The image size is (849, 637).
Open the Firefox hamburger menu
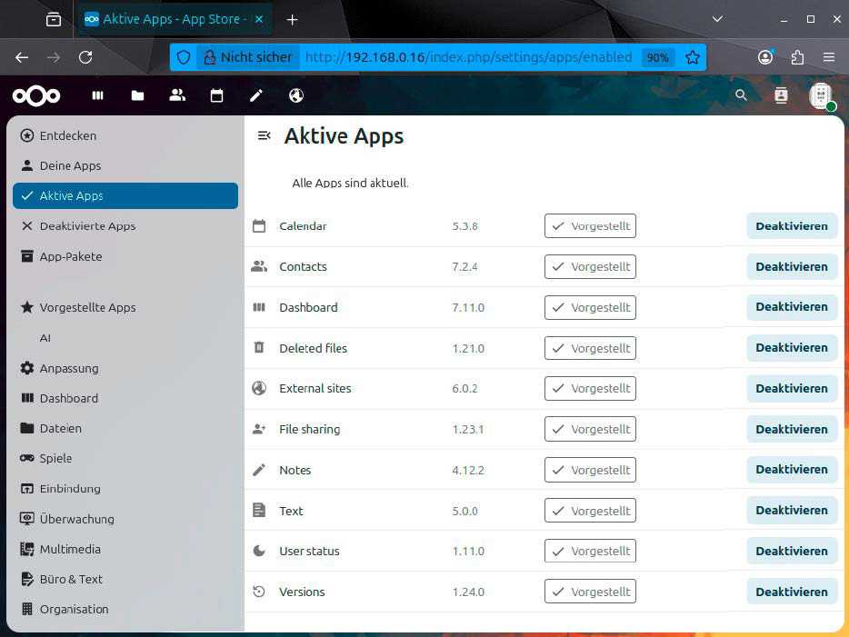point(829,57)
